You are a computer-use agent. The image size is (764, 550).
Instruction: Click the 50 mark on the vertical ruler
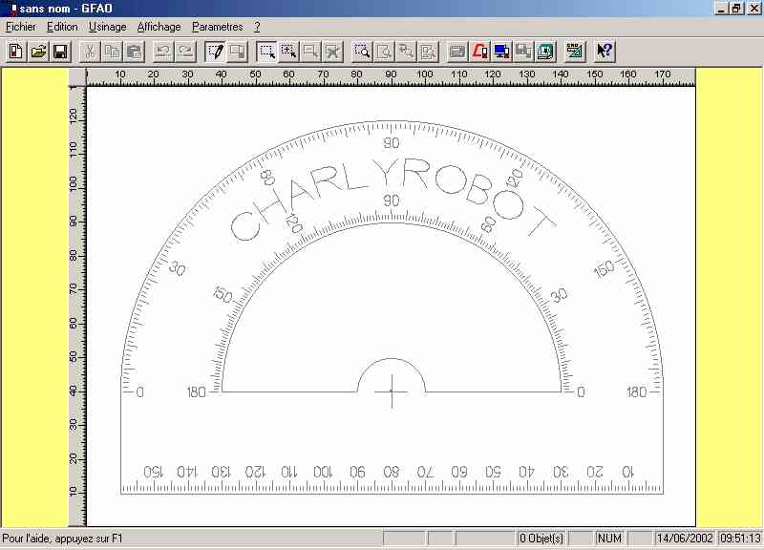74,357
